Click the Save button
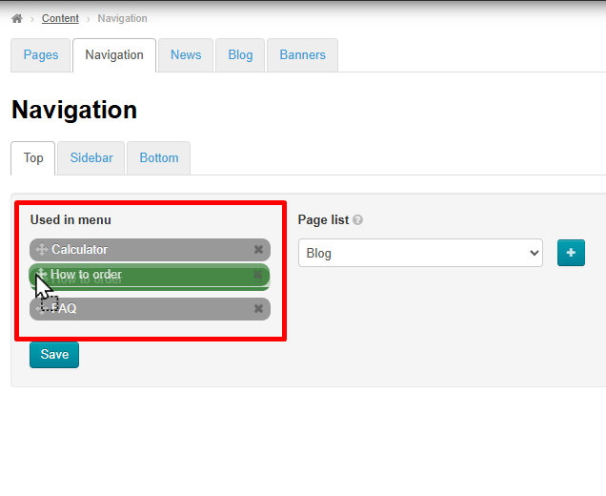Screen dimensions: 606x496 [x=54, y=355]
